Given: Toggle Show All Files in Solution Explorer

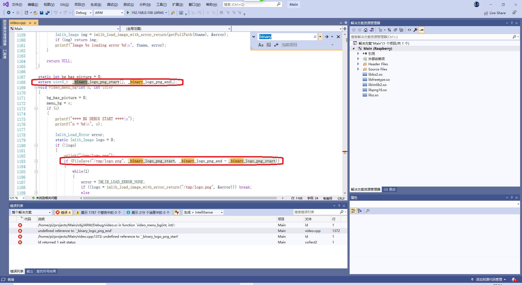Looking at the screenshot, I should click(x=401, y=30).
